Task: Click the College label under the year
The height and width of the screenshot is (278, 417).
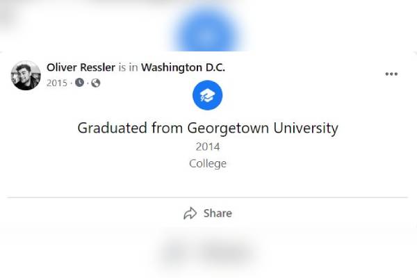Action: click(x=207, y=164)
